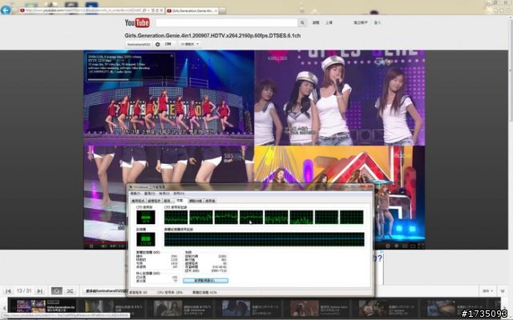The height and width of the screenshot is (320, 513).
Task: Click the Task Manager title bar icon
Action: (x=131, y=187)
